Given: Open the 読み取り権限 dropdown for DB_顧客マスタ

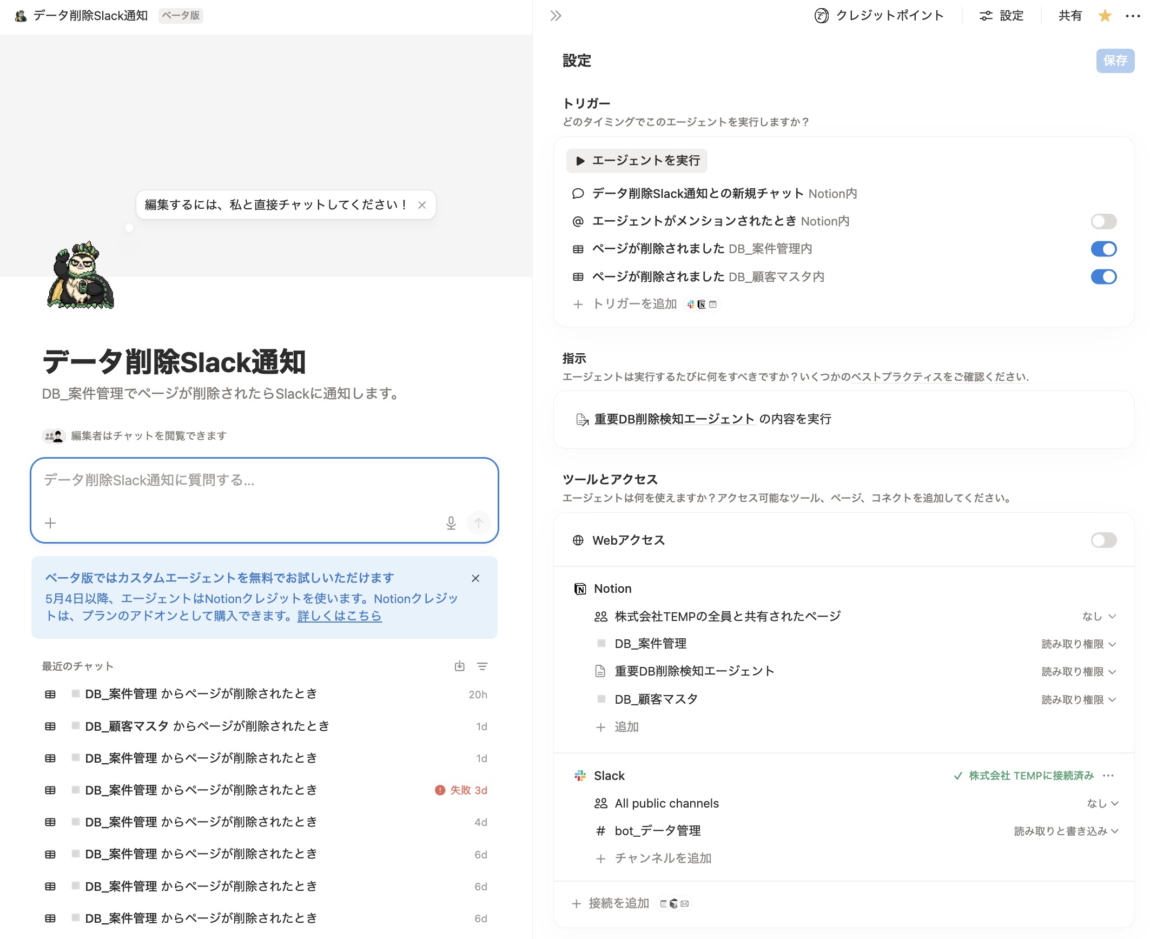Looking at the screenshot, I should click(1079, 700).
